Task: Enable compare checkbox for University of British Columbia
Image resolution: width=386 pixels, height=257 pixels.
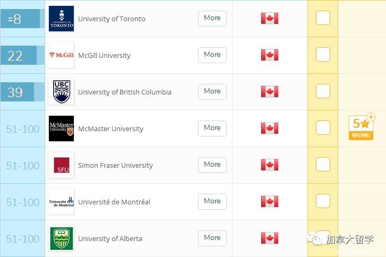Action: [323, 91]
